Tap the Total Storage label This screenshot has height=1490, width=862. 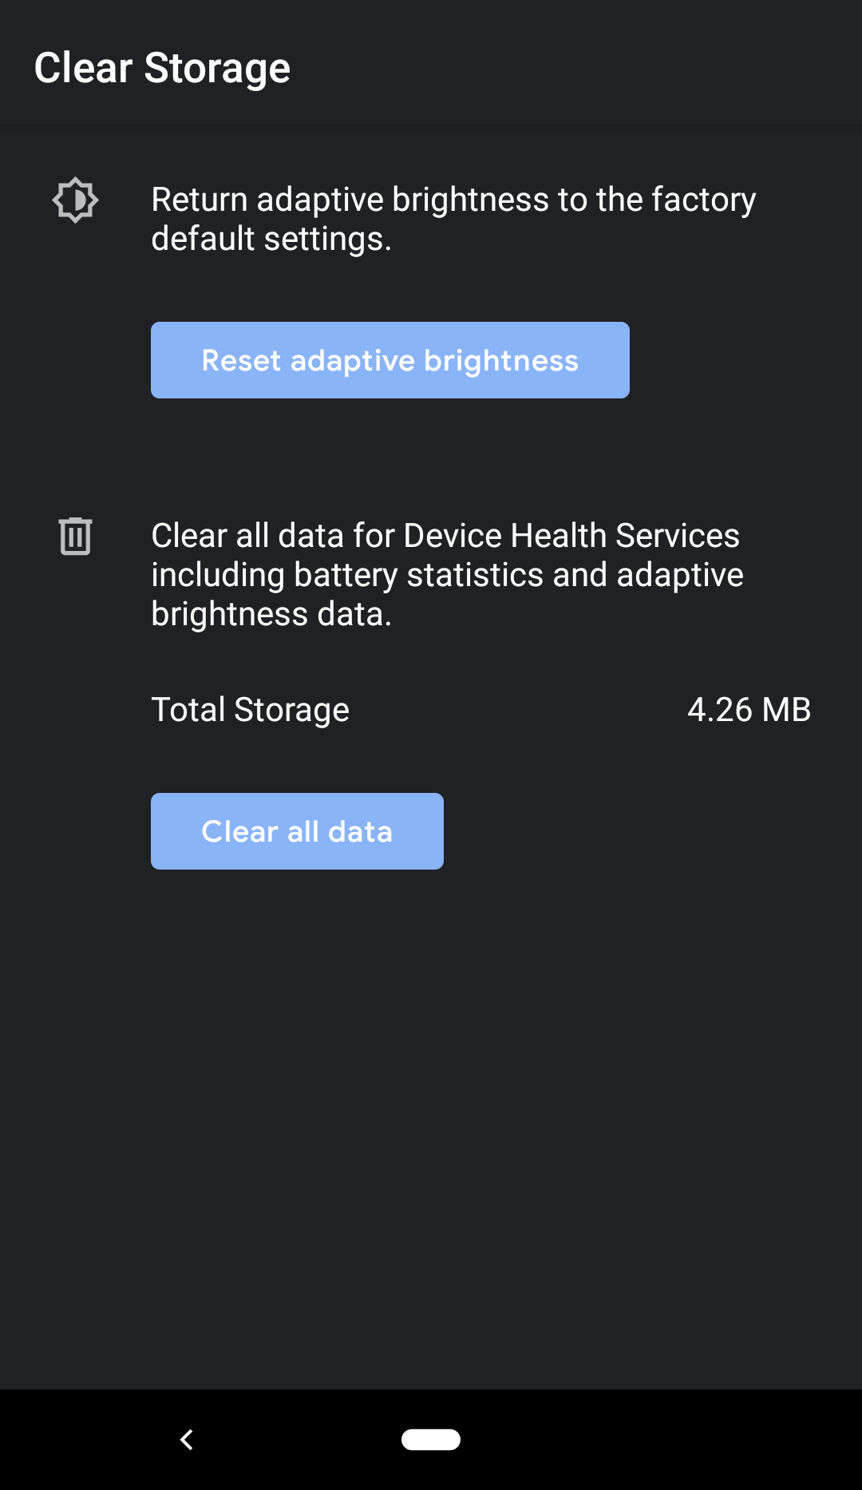pos(251,710)
